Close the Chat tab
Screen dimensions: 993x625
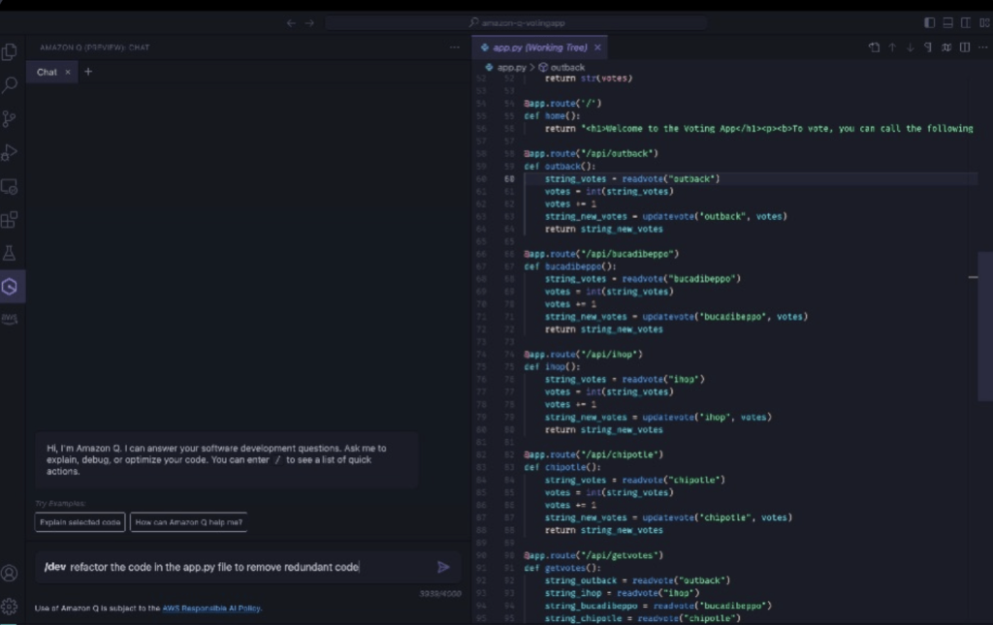(x=68, y=72)
